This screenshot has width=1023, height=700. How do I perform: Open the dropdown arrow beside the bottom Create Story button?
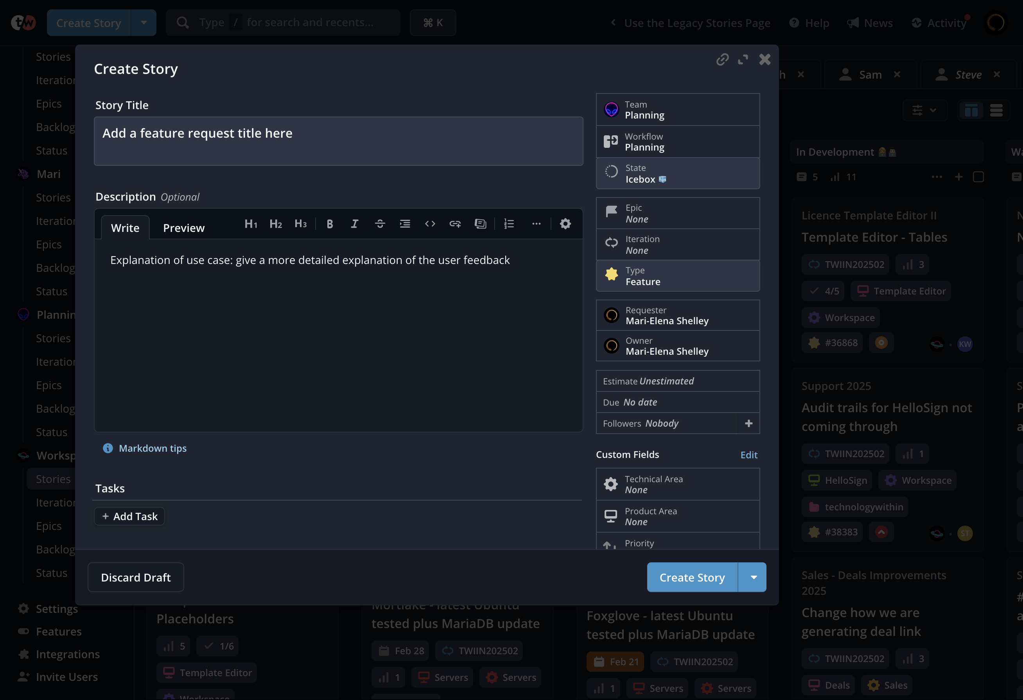tap(753, 577)
